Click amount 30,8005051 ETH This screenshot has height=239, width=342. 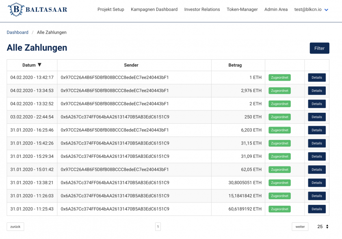pyautogui.click(x=245, y=183)
